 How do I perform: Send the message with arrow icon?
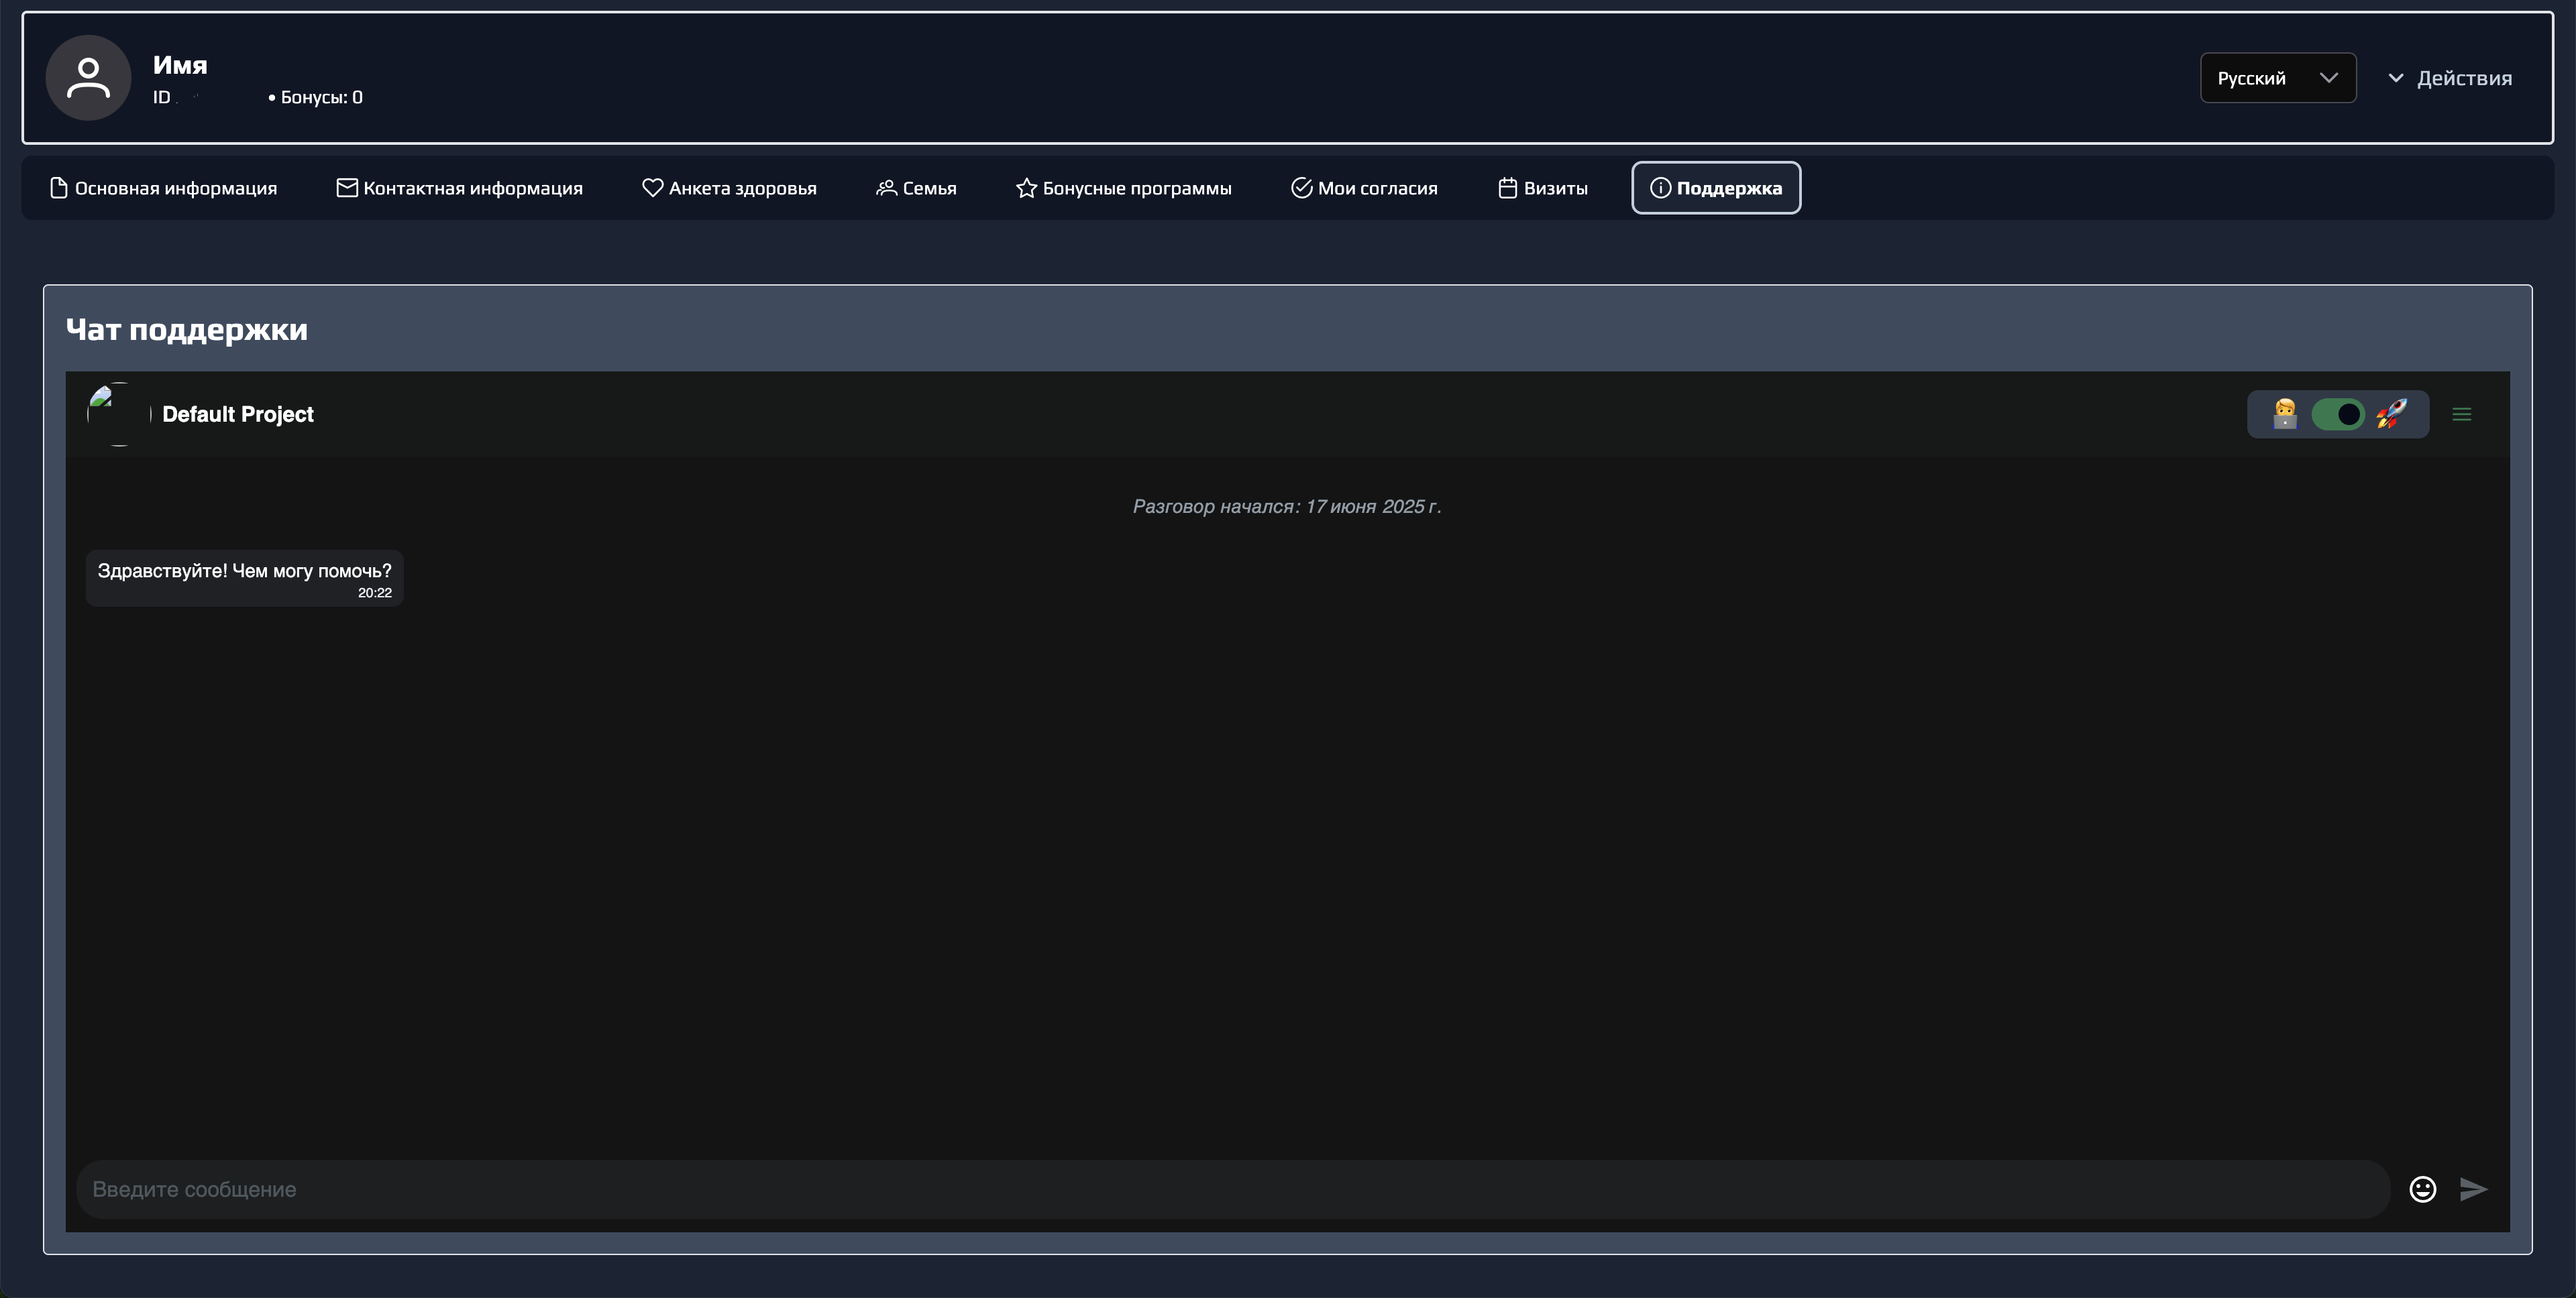(x=2474, y=1189)
